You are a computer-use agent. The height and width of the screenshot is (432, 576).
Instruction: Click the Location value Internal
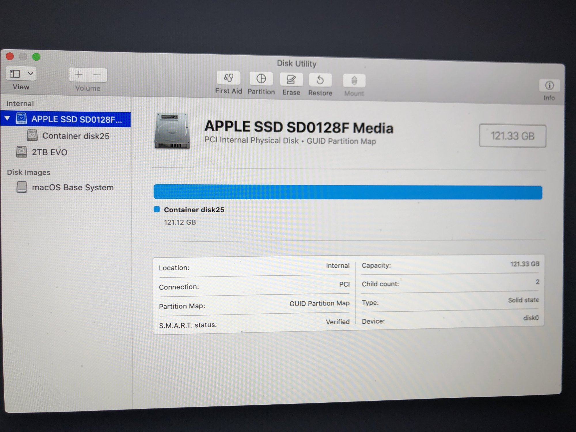pyautogui.click(x=338, y=266)
